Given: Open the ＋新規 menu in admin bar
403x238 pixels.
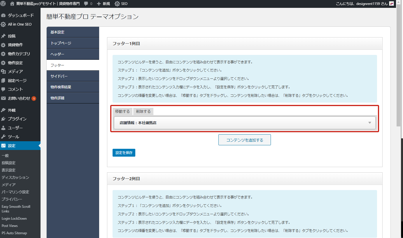Looking at the screenshot, I should click(103, 4).
